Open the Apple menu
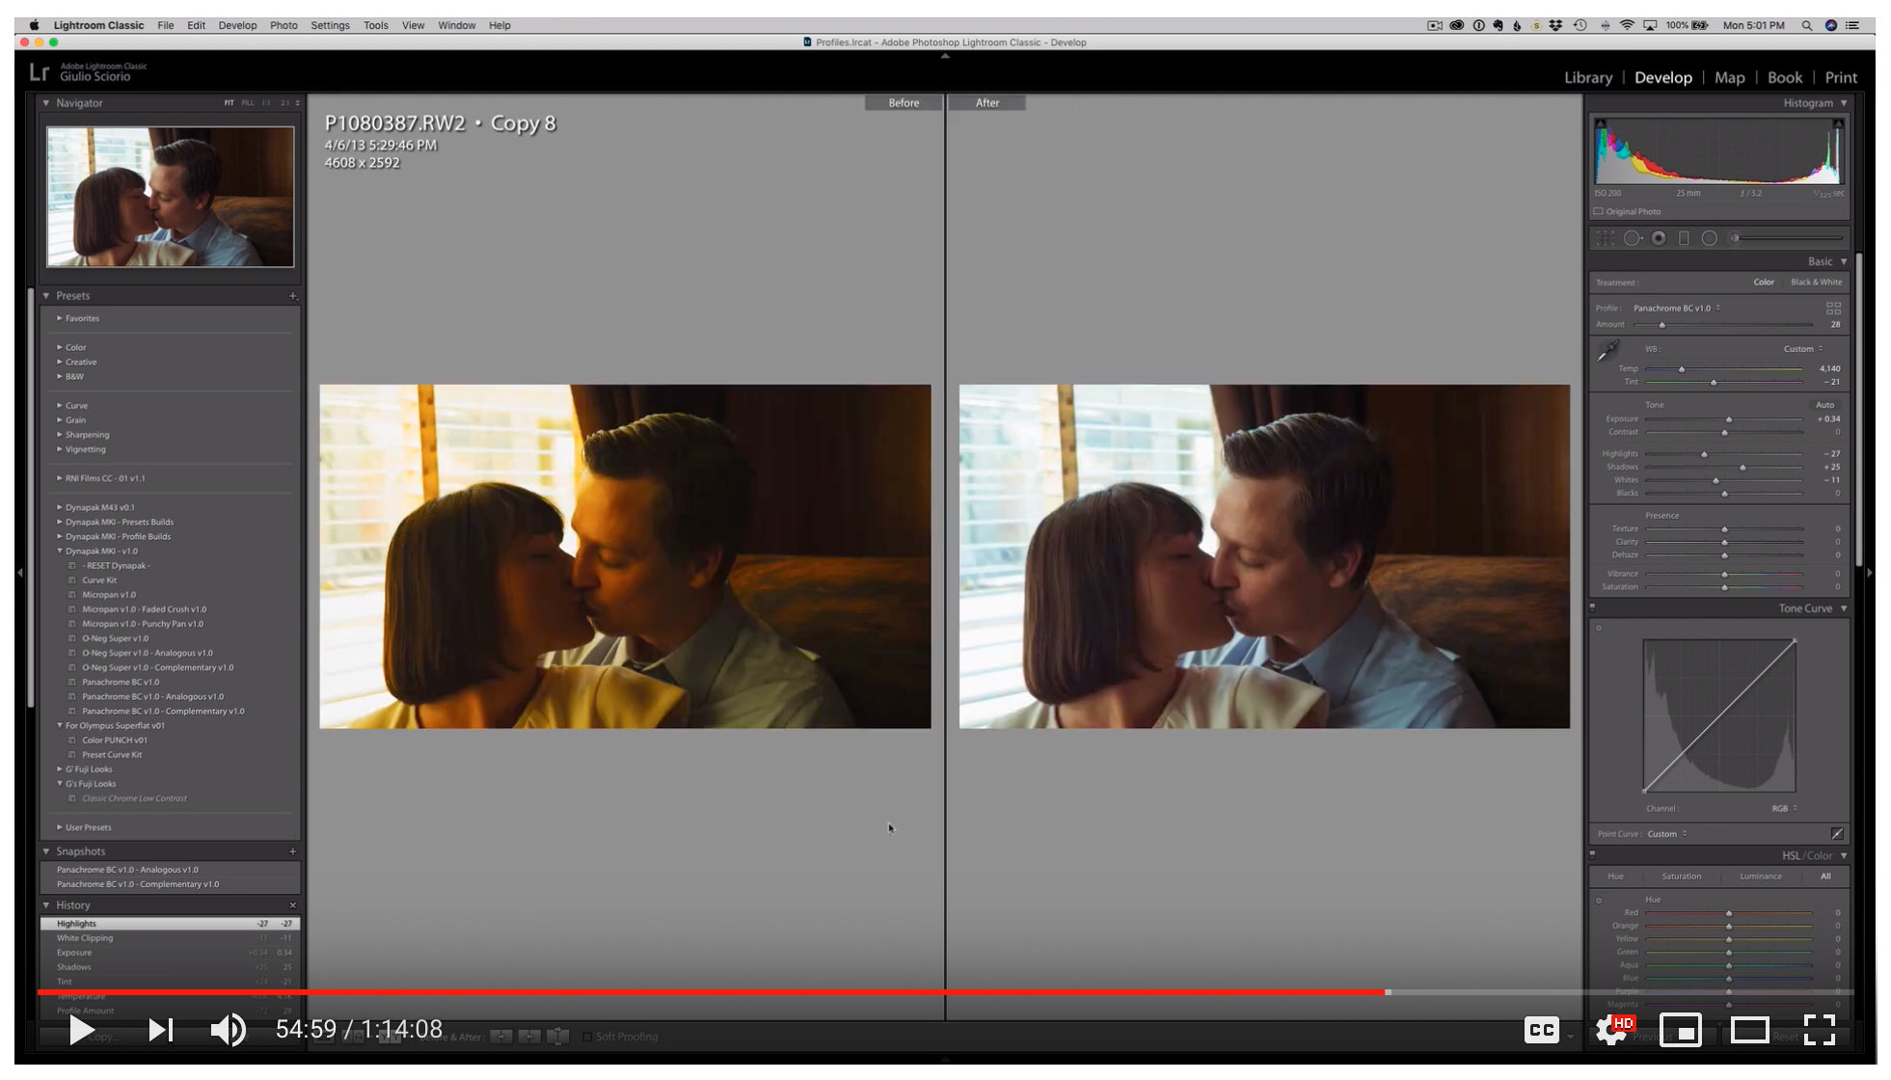The width and height of the screenshot is (1891, 1080). pyautogui.click(x=35, y=26)
